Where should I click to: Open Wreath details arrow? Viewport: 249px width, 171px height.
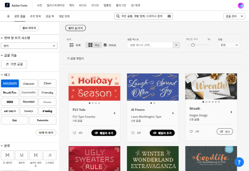point(232,112)
